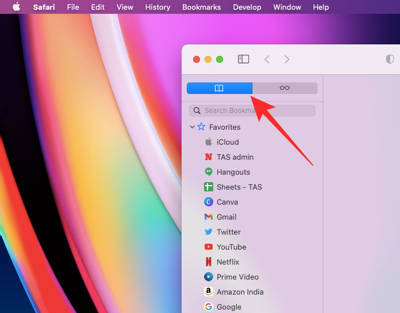Open the Canva bookmark icon
The width and height of the screenshot is (400, 313).
pyautogui.click(x=209, y=202)
